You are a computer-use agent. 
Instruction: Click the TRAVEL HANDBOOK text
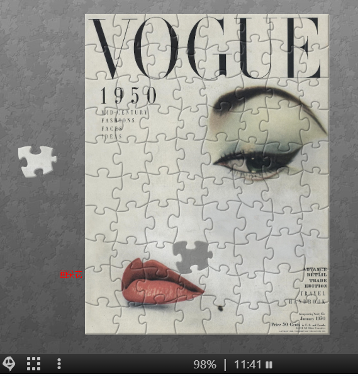click(x=308, y=297)
